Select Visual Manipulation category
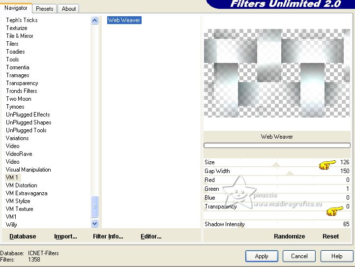 pos(29,170)
